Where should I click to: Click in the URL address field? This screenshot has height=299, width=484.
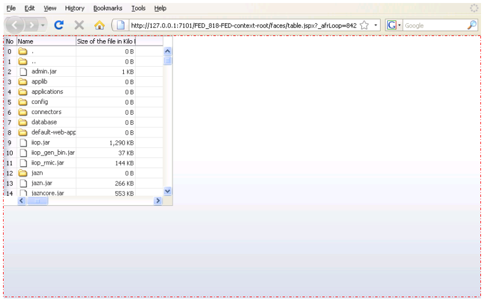(x=244, y=25)
